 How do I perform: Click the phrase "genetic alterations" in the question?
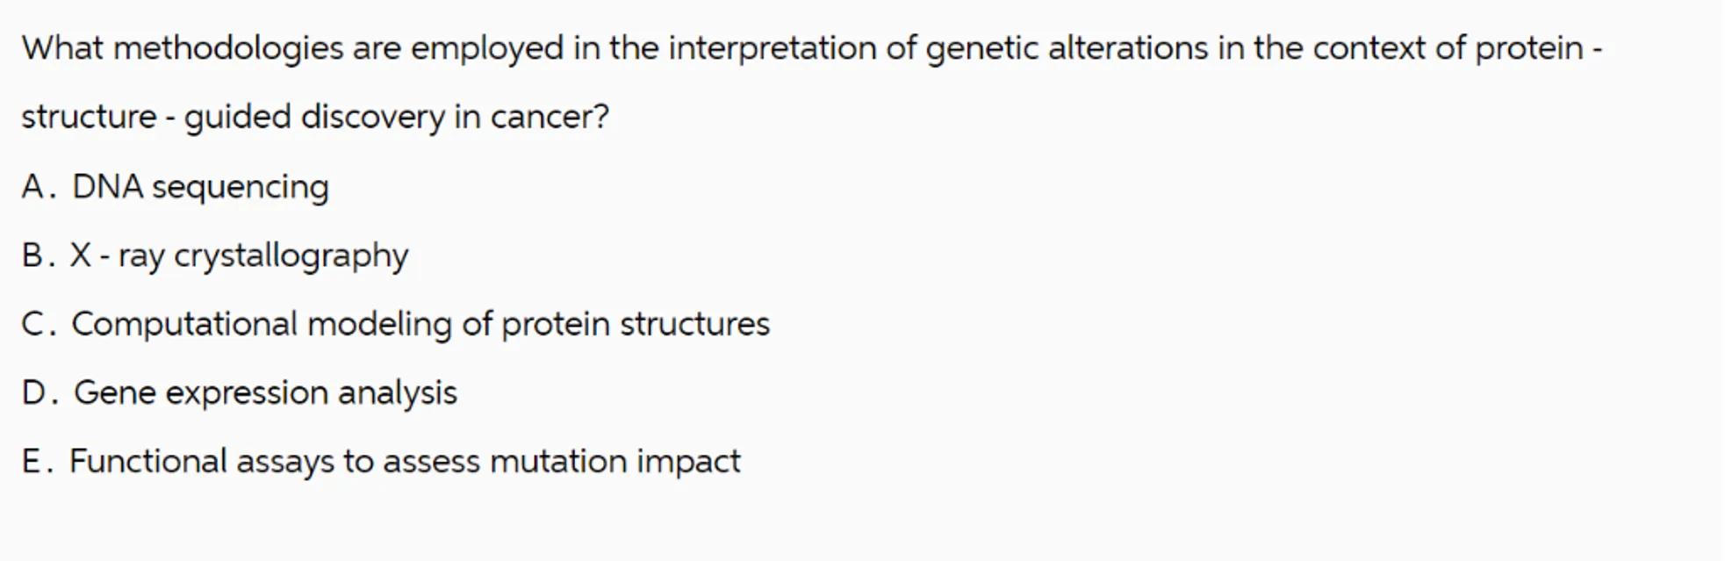click(x=1067, y=47)
